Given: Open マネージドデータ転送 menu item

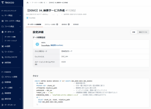Looking at the screenshot, I should pos(12,21).
